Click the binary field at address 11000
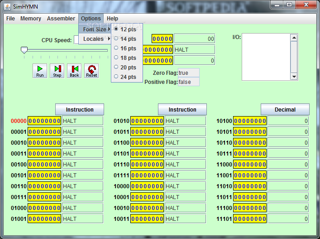320x239 pixels. 250,164
